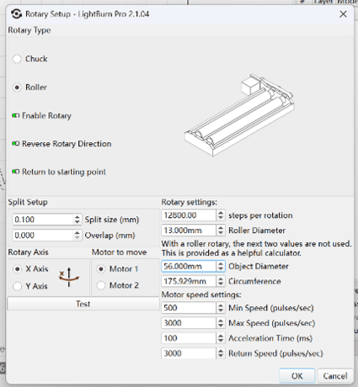
Task: Decrease Overlap with down arrow
Action: pos(77,238)
